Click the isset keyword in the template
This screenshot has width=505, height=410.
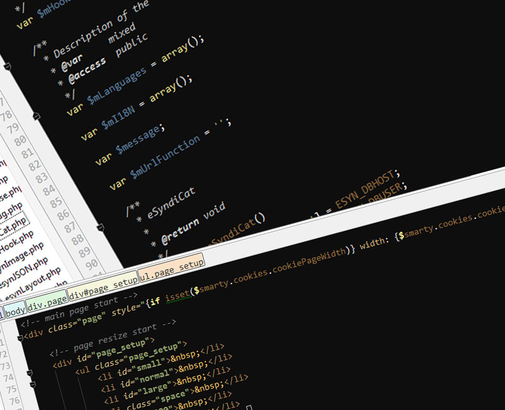point(178,296)
